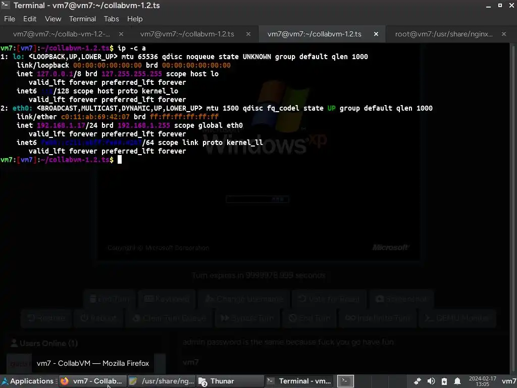The image size is (517, 388).
Task: Click the text editor notepad taskbar icon
Action: click(133, 381)
